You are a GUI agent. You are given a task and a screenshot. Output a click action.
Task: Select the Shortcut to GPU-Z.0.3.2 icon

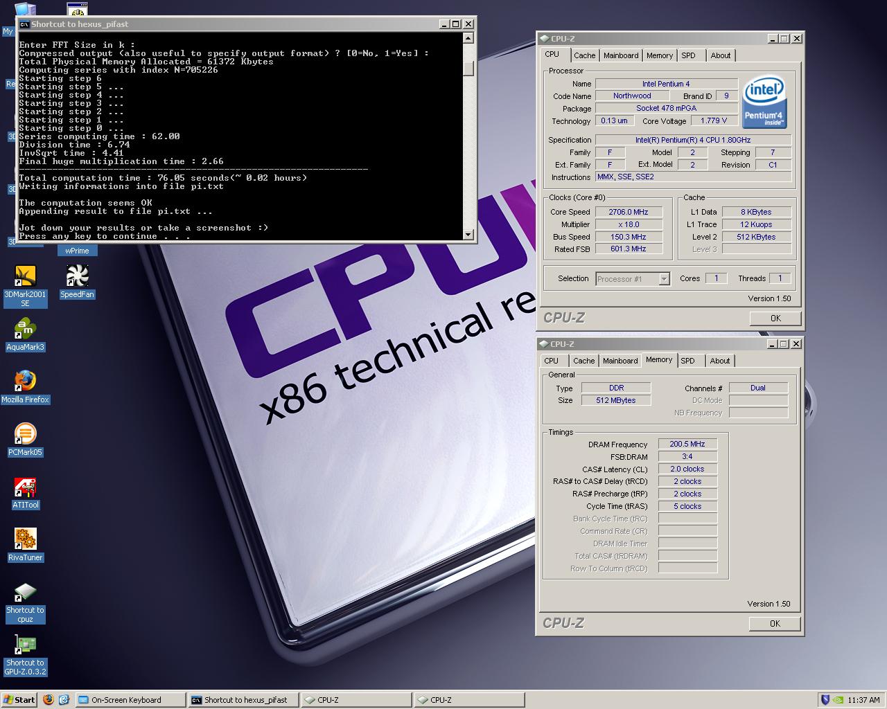[25, 655]
